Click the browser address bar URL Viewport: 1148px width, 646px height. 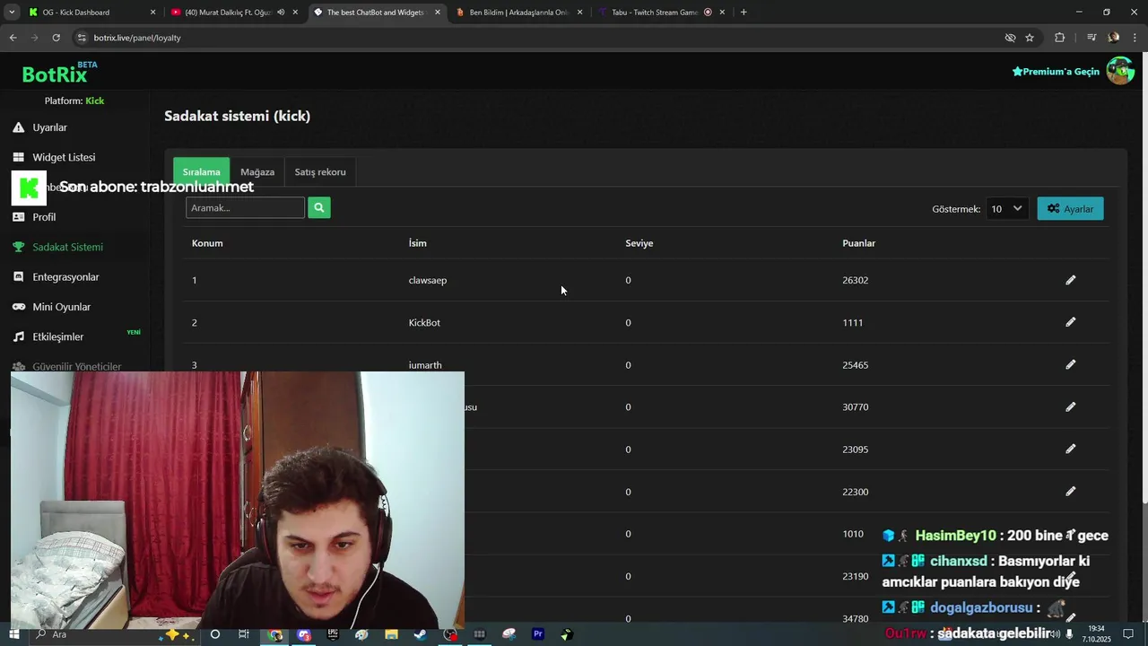137,38
